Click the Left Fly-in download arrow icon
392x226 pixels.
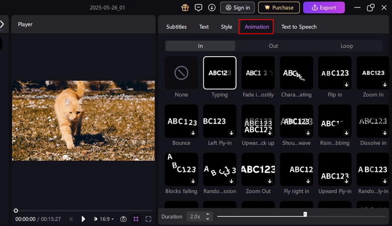pyautogui.click(x=231, y=133)
